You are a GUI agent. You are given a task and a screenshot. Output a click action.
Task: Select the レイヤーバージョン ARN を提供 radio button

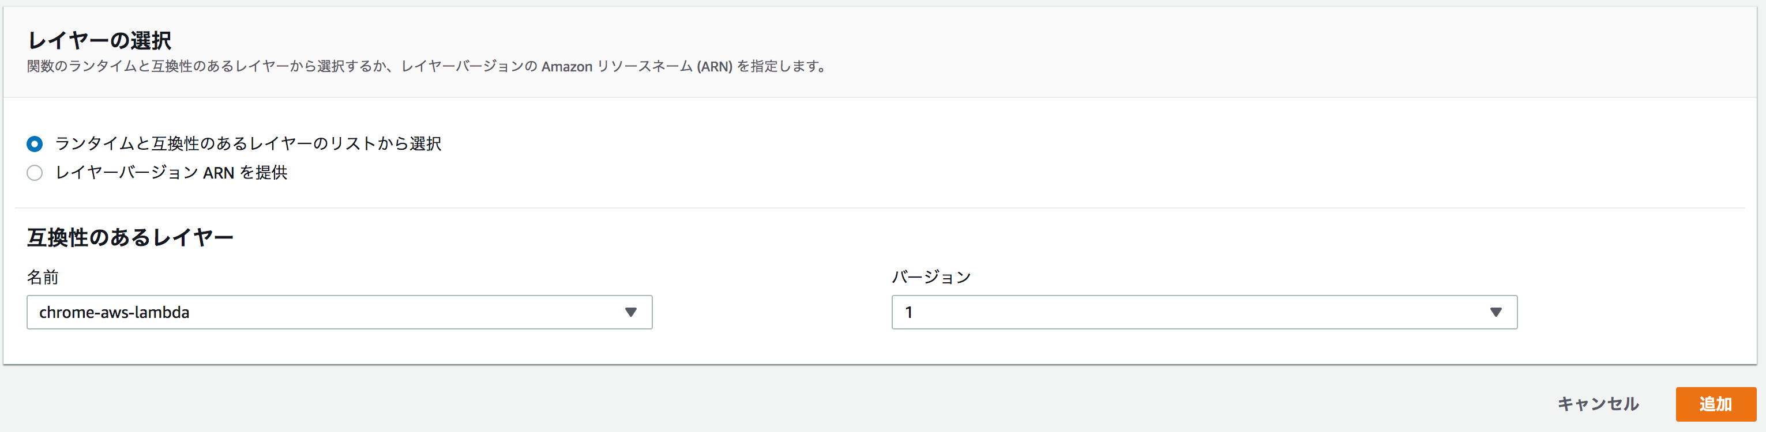click(x=34, y=173)
